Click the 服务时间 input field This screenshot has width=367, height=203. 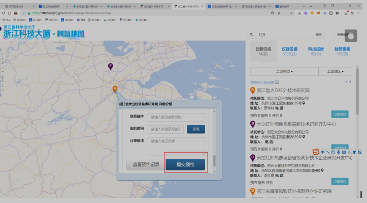[165, 129]
